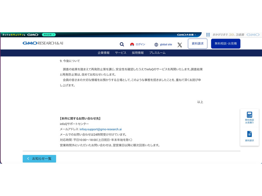Screen dimensions: 262x196
Task: Click the ネットのセキュリティも GMO banner text
Action: (x=20, y=35)
